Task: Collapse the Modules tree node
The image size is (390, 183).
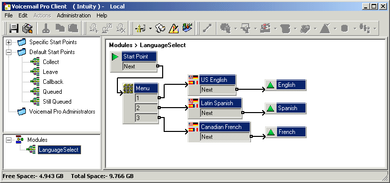Action: point(9,140)
